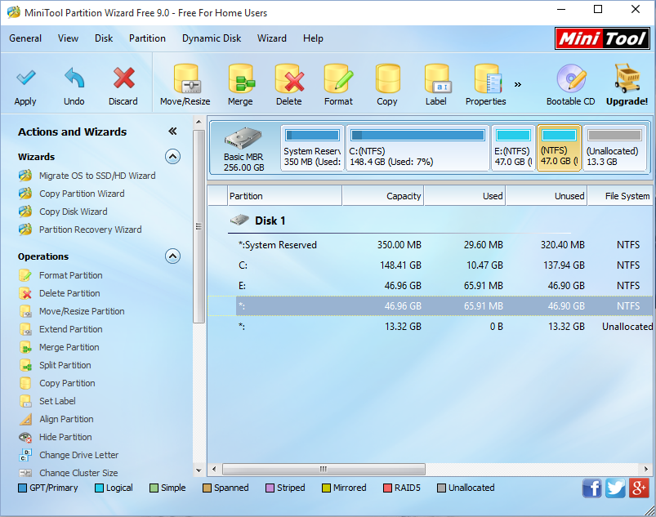Choose Copy Partition operation

[x=67, y=383]
